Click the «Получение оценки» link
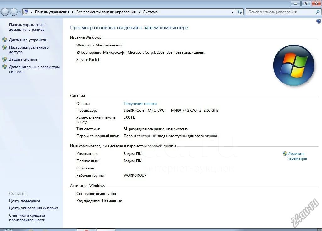This screenshot has width=322, height=231. [x=140, y=104]
